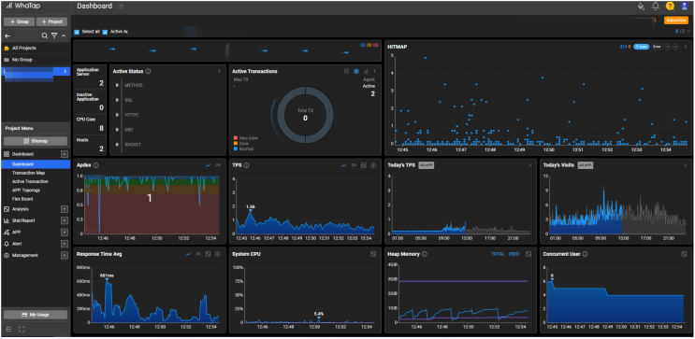Screen dimensions: 695x339
Task: Toggle the Select all checkbox
Action: (77, 32)
